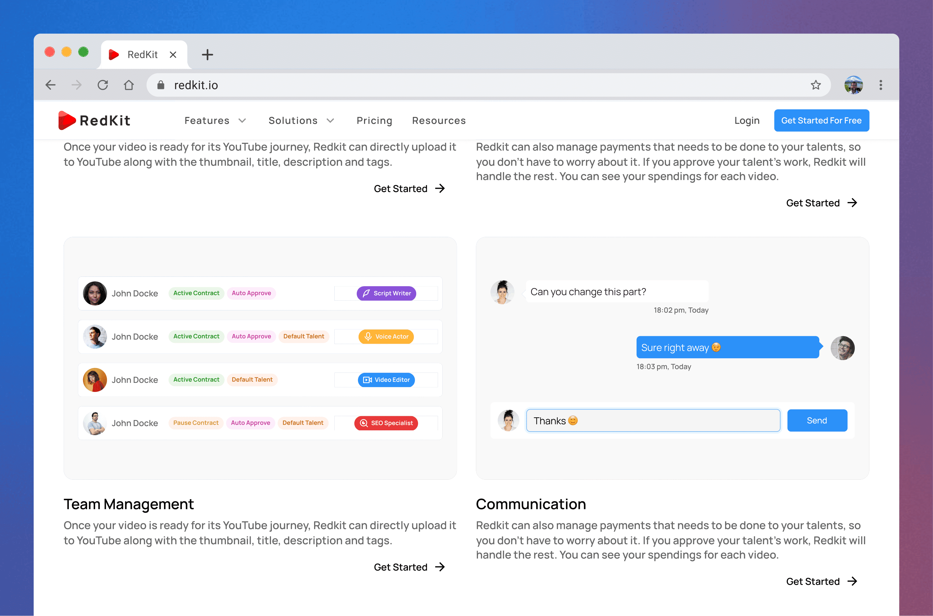Viewport: 933px width, 616px height.
Task: Click the Voice Actor role badge
Action: coord(386,336)
